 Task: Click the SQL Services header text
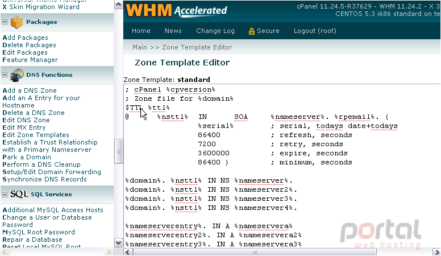click(51, 195)
